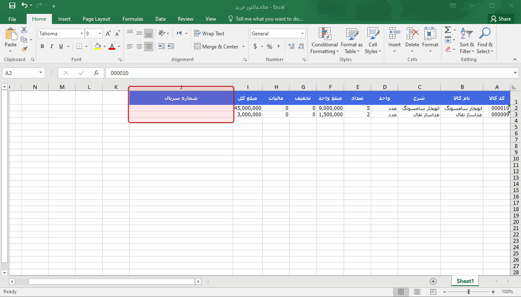
Task: Click the Copy icon in the Clipboard group
Action: [x=24, y=40]
